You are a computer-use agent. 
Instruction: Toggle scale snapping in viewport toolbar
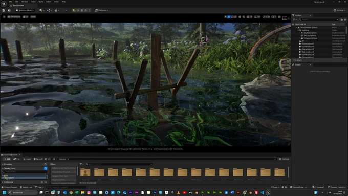point(264,17)
